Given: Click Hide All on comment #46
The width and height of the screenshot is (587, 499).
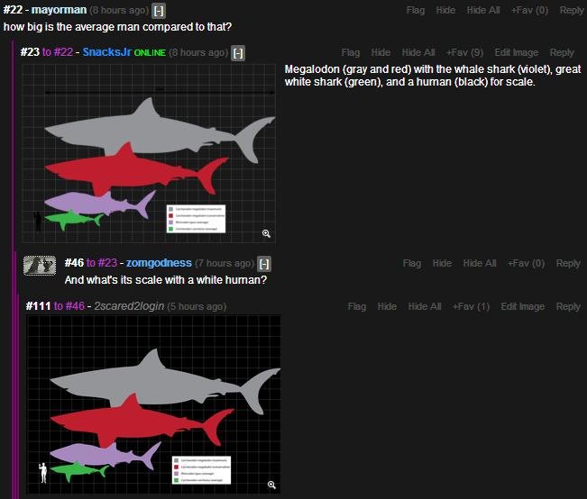Looking at the screenshot, I should [480, 263].
